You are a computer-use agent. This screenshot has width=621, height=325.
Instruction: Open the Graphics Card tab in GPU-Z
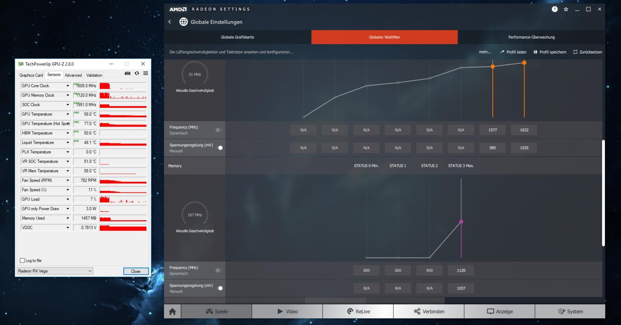click(31, 75)
